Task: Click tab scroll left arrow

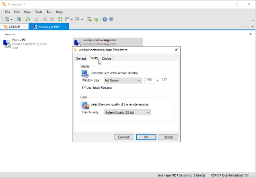Action: pos(242,27)
